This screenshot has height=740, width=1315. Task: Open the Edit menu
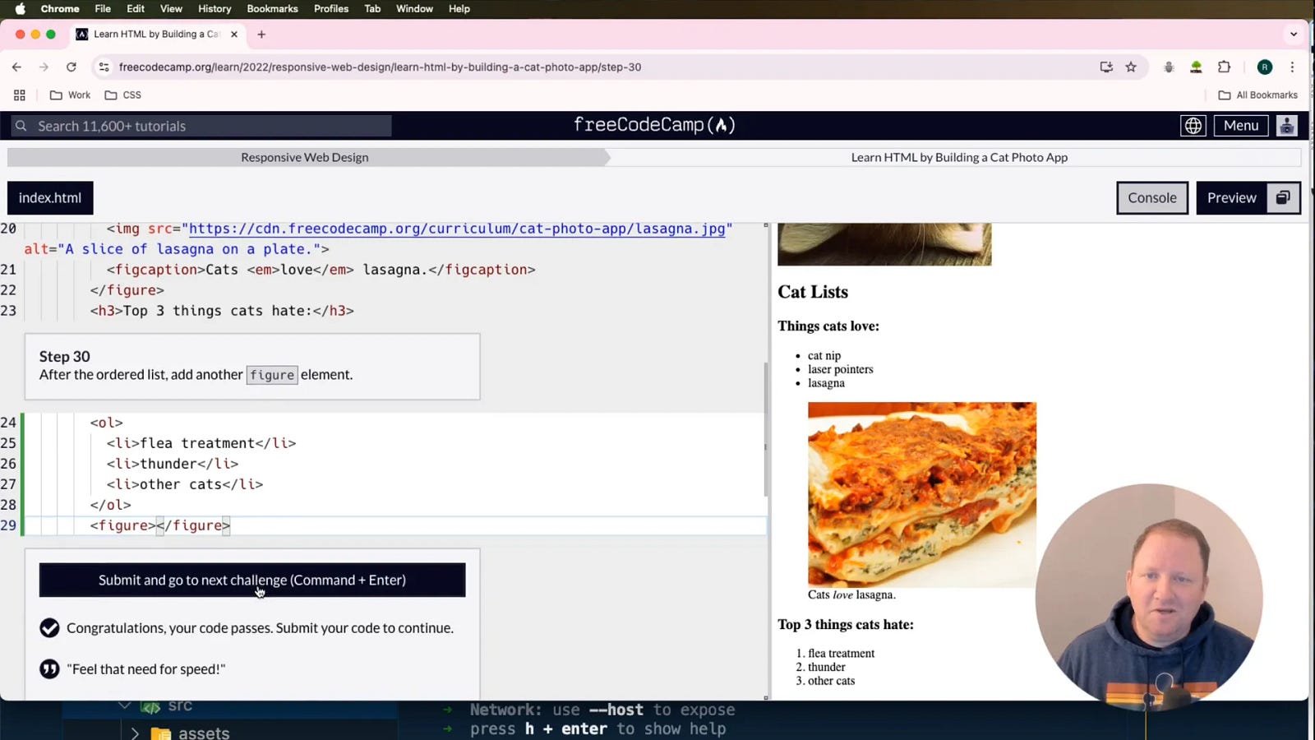[136, 9]
